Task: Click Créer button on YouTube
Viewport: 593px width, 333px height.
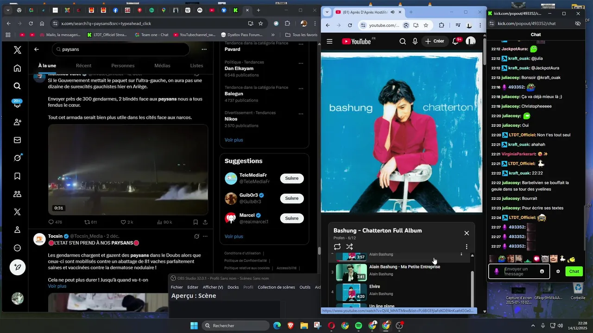Action: pyautogui.click(x=435, y=41)
